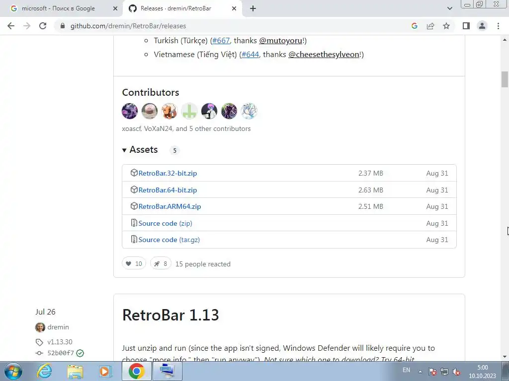Close the microsoft Google search tab
The image size is (509, 381).
coord(115,8)
